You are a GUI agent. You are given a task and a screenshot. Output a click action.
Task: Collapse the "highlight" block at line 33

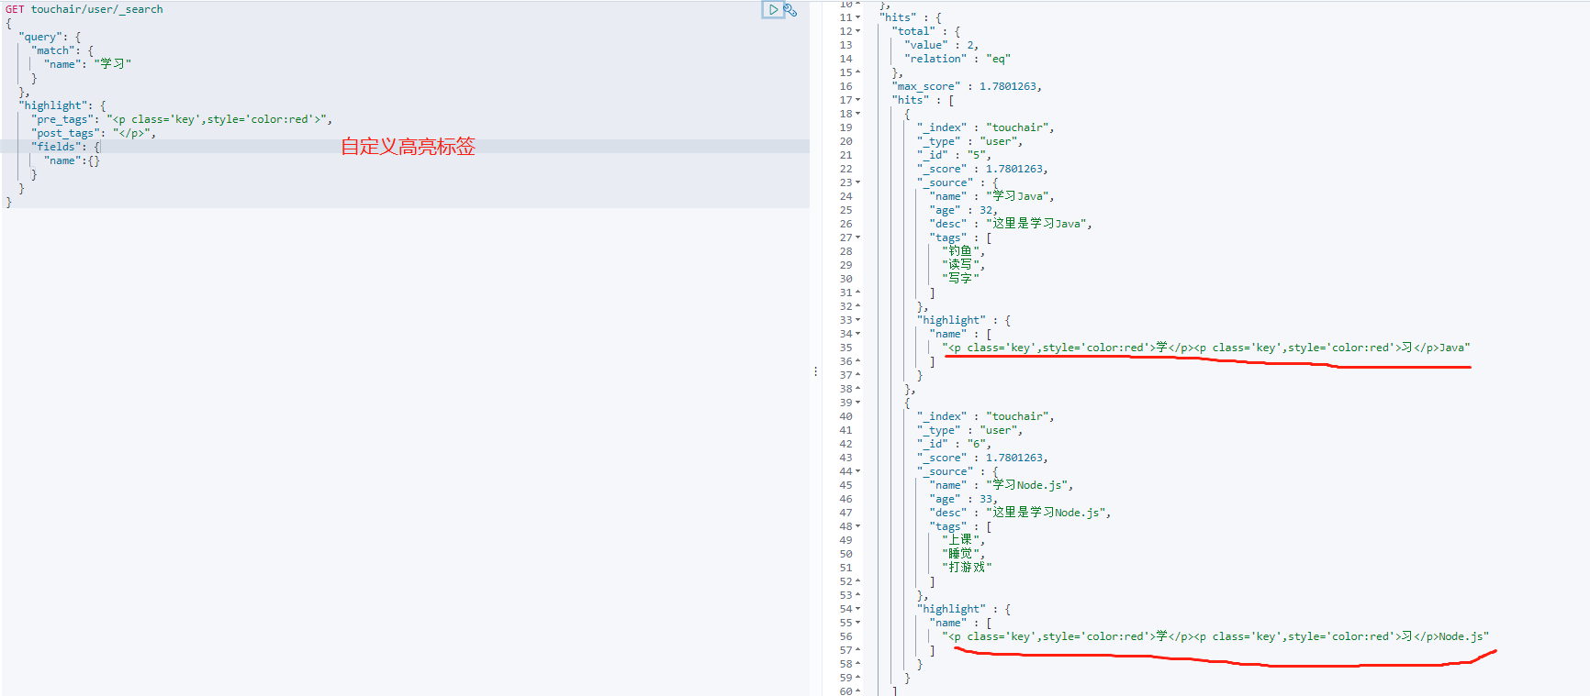pyautogui.click(x=858, y=320)
